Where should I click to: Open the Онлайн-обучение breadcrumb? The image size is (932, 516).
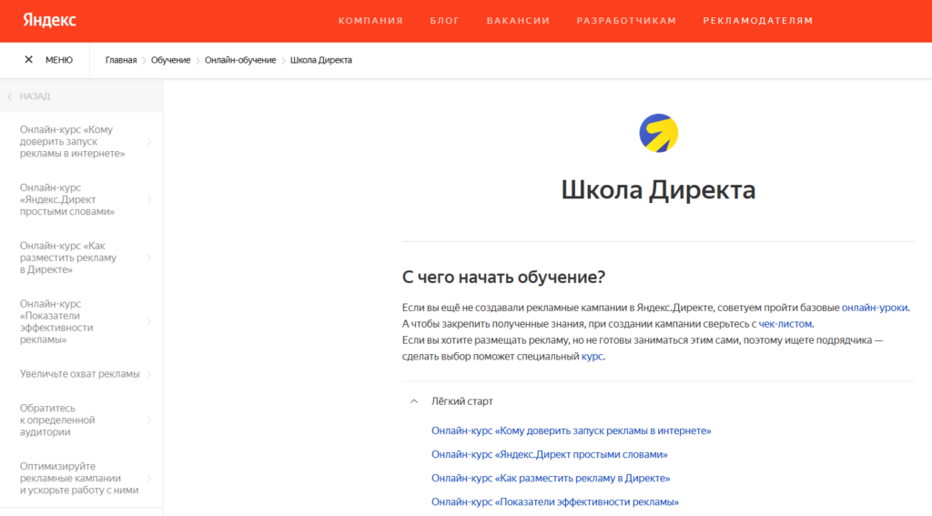240,60
